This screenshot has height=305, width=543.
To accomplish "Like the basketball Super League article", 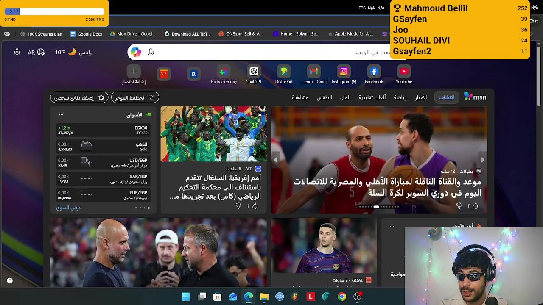I will [x=475, y=206].
